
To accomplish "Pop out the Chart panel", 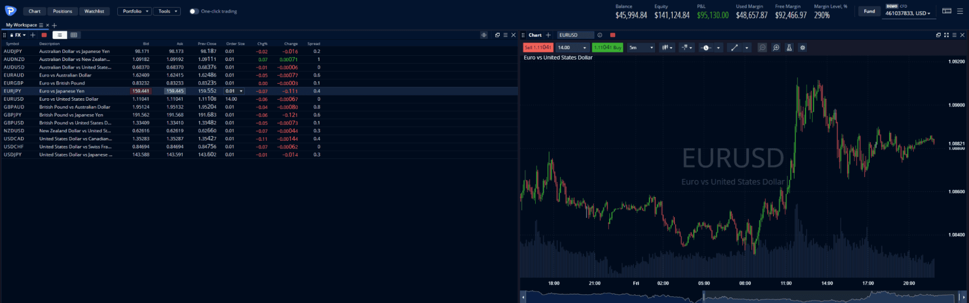I will (x=938, y=35).
